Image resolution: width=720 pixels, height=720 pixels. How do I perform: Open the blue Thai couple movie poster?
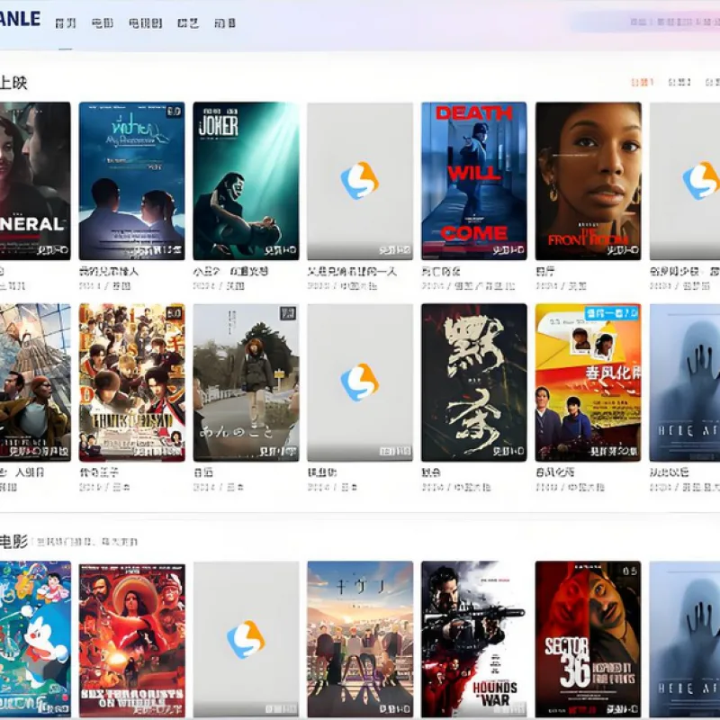point(131,181)
